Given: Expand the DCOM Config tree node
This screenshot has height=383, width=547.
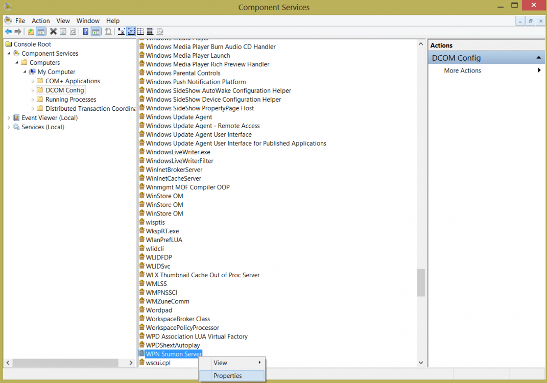Looking at the screenshot, I should tap(33, 90).
